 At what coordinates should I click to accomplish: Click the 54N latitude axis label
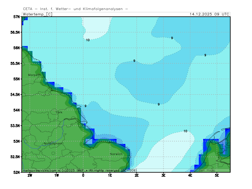click(16, 110)
